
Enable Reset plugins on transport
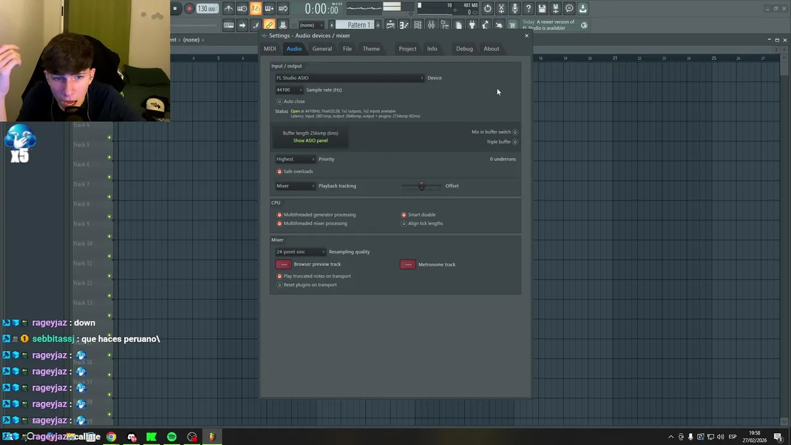coord(307,285)
